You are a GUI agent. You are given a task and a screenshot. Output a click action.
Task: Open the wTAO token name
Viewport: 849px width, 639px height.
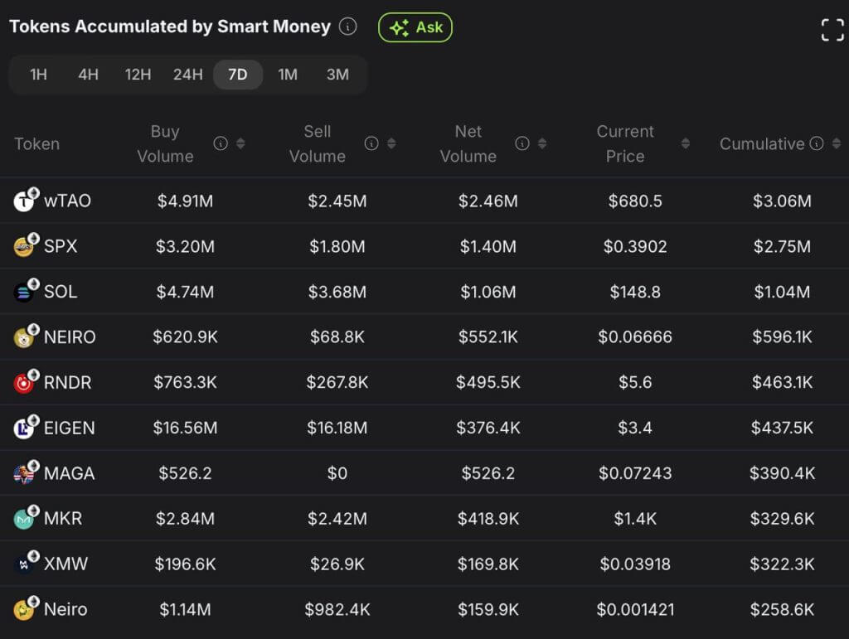67,201
